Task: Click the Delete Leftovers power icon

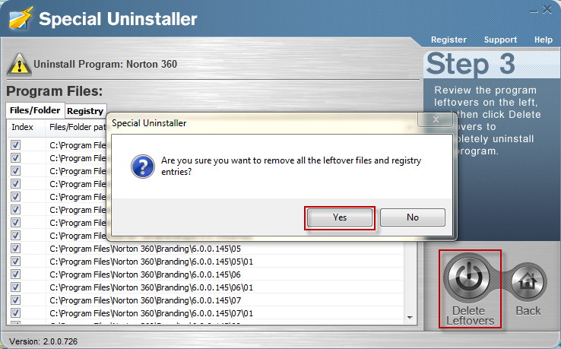Action: (x=468, y=278)
